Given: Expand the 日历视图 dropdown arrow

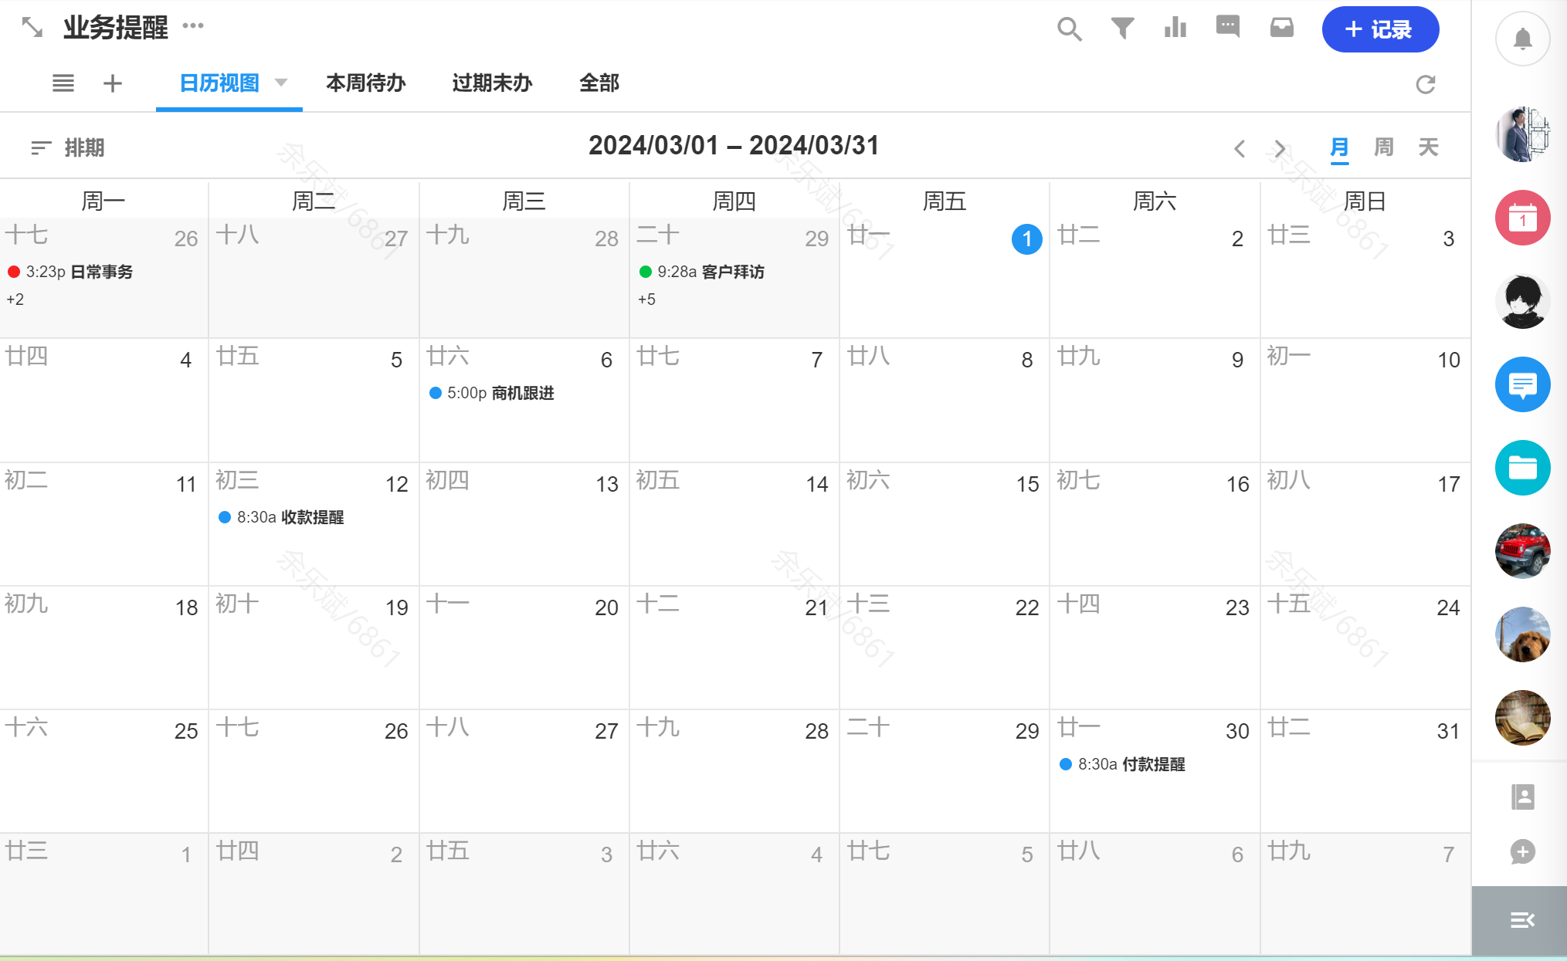Looking at the screenshot, I should pos(281,83).
